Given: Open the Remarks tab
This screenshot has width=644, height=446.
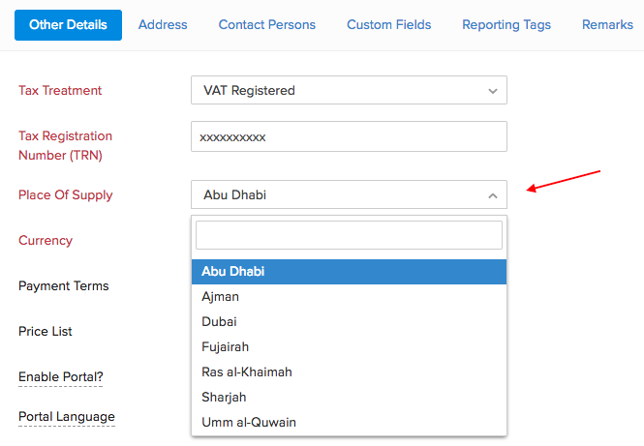Looking at the screenshot, I should (607, 25).
